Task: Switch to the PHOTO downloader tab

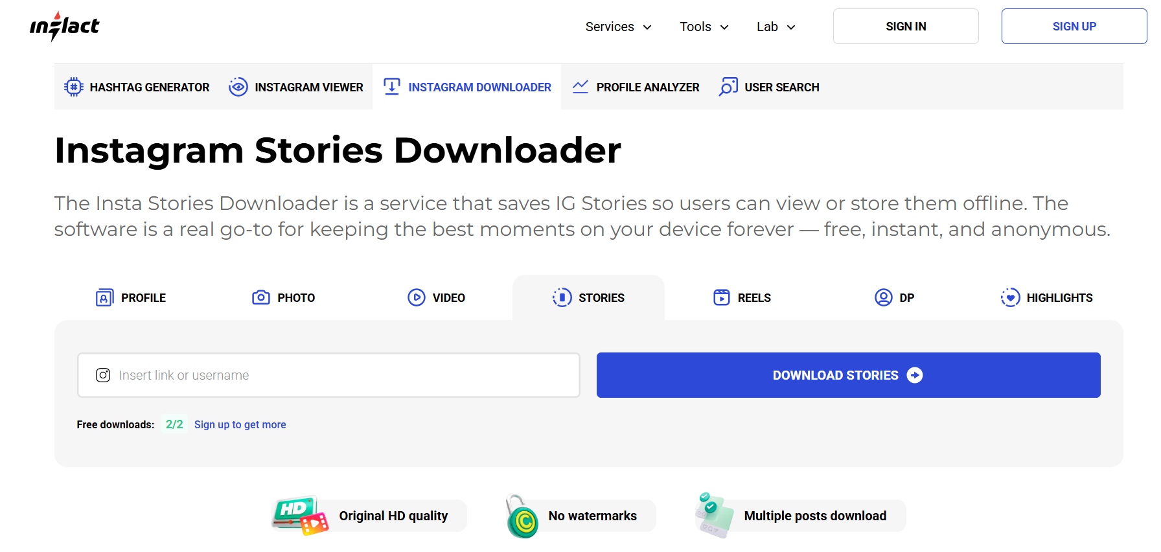Action: (284, 297)
